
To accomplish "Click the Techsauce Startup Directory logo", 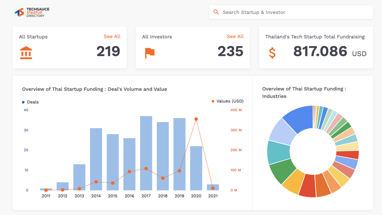I will pyautogui.click(x=32, y=12).
